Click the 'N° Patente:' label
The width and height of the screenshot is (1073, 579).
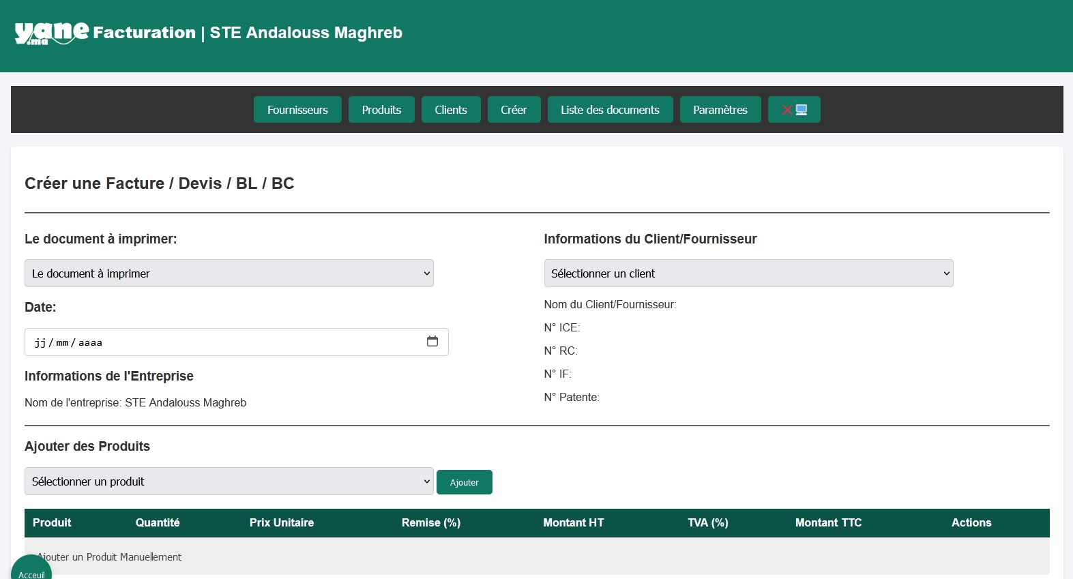(572, 398)
